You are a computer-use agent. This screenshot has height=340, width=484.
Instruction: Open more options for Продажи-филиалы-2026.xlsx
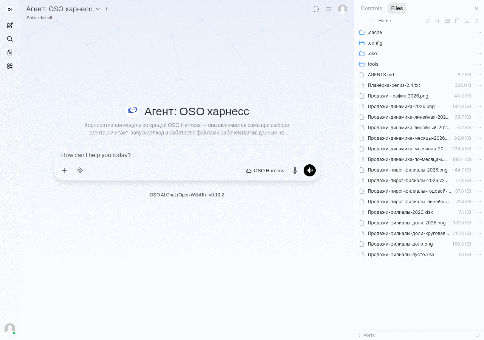(479, 212)
